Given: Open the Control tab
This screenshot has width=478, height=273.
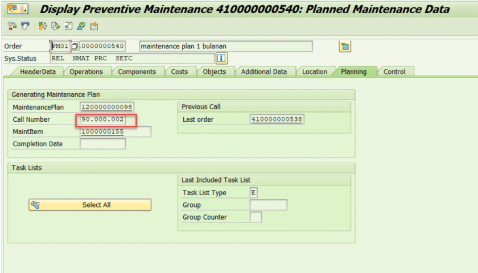Looking at the screenshot, I should 394,72.
